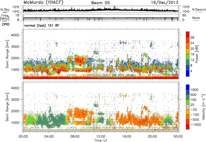Click the "CPID" row label
This screenshot has width=206, height=142.
6,24
